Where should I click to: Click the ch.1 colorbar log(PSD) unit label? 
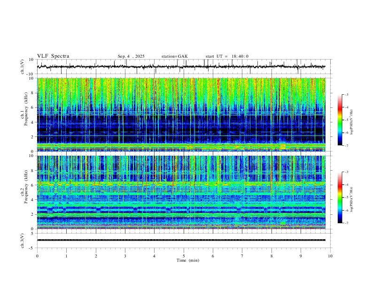[352, 122]
